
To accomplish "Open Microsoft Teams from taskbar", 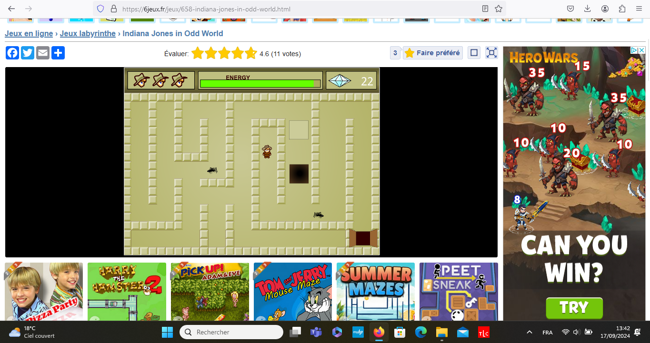I will coord(316,332).
